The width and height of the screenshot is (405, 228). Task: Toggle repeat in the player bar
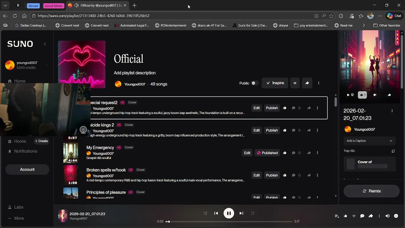(x=252, y=213)
